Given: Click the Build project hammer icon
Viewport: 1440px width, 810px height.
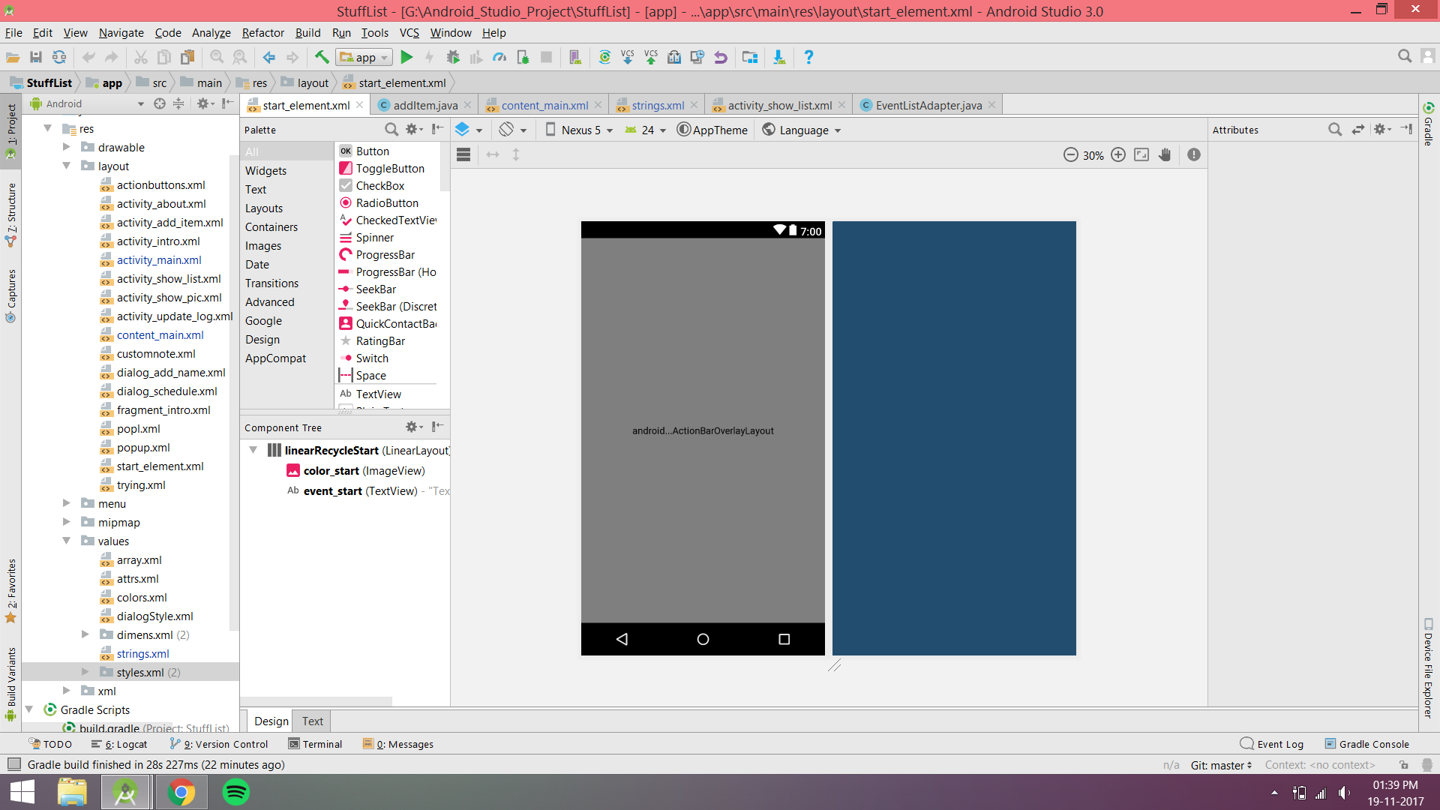Looking at the screenshot, I should click(x=322, y=56).
